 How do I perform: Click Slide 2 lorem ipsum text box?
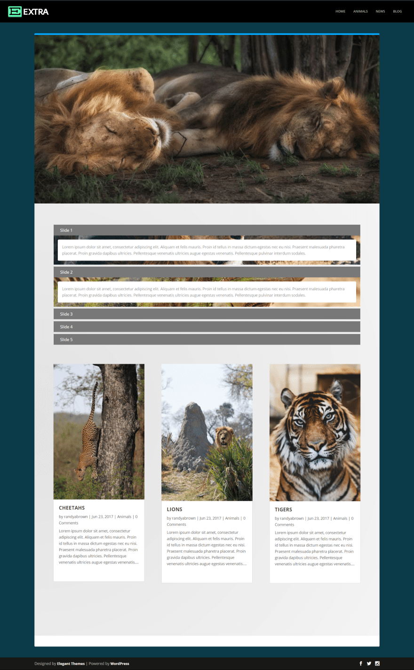click(x=207, y=292)
